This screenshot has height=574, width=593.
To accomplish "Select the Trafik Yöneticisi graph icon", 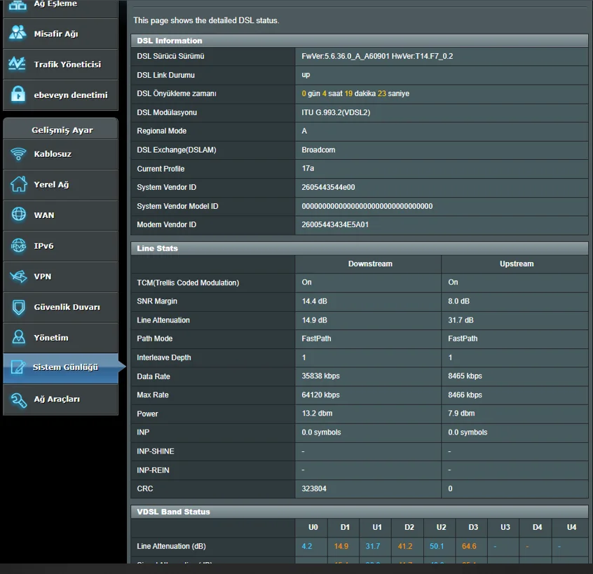I will tap(18, 64).
